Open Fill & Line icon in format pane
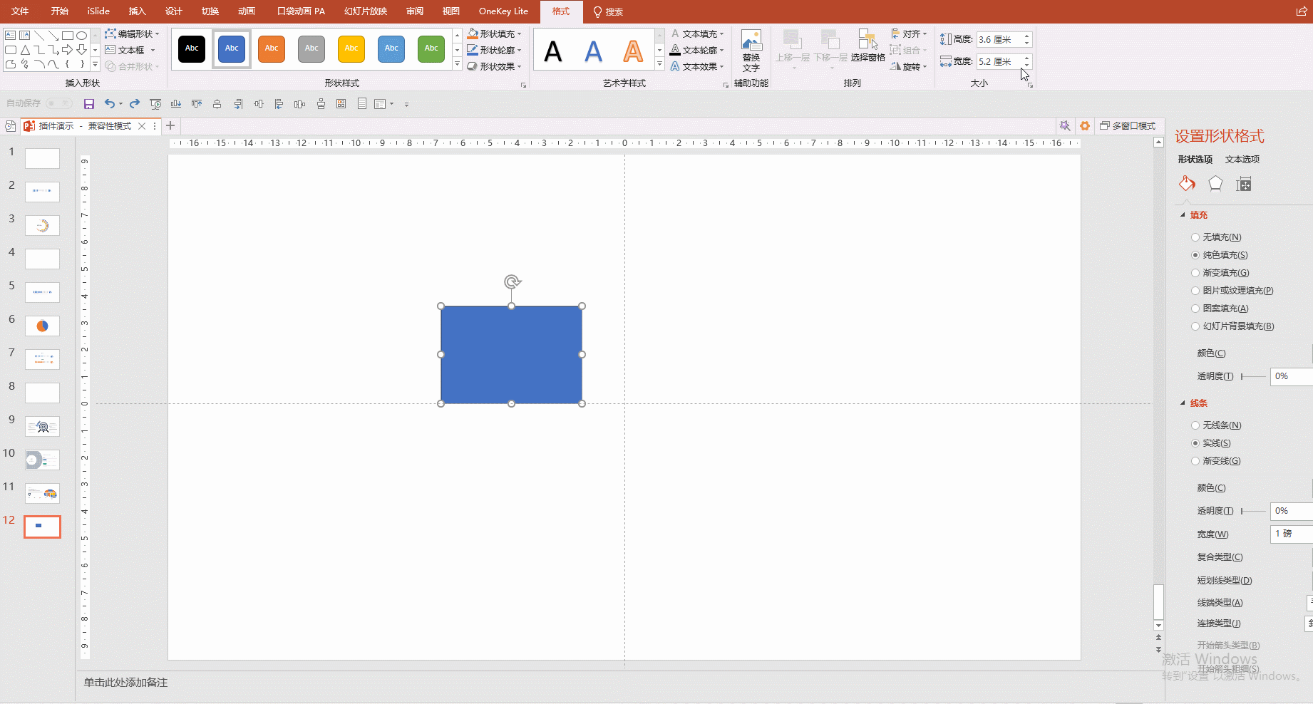1313x704 pixels. pyautogui.click(x=1187, y=184)
